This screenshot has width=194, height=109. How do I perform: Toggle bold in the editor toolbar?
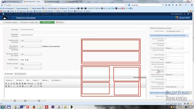[x=6, y=84]
